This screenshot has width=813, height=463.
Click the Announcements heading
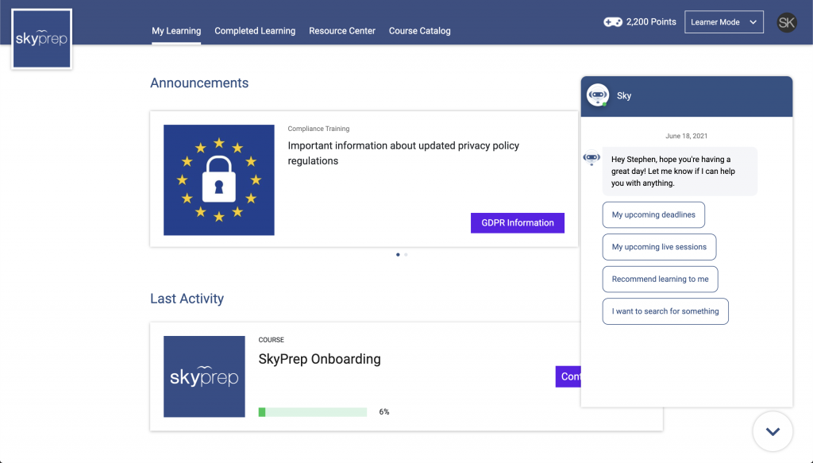coord(199,83)
